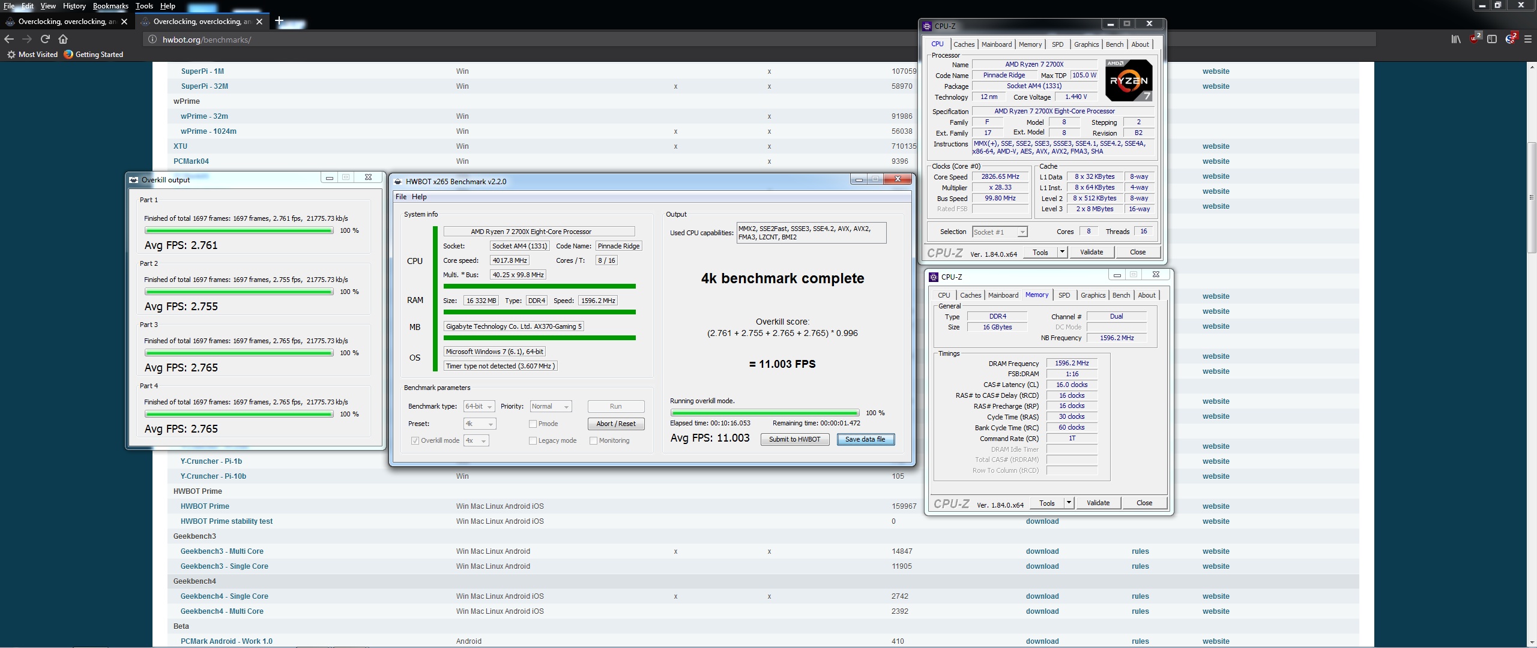
Task: Switch to Graphics tab in lower CPU-Z
Action: coord(1093,295)
